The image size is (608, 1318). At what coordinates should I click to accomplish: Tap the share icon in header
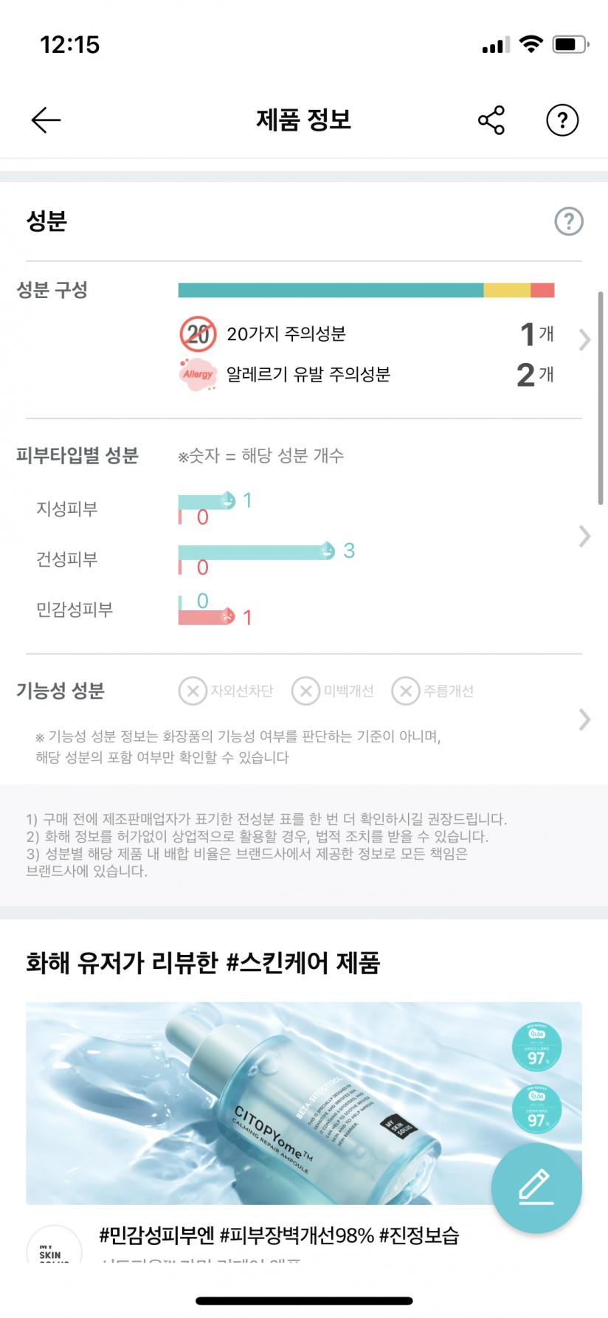491,120
